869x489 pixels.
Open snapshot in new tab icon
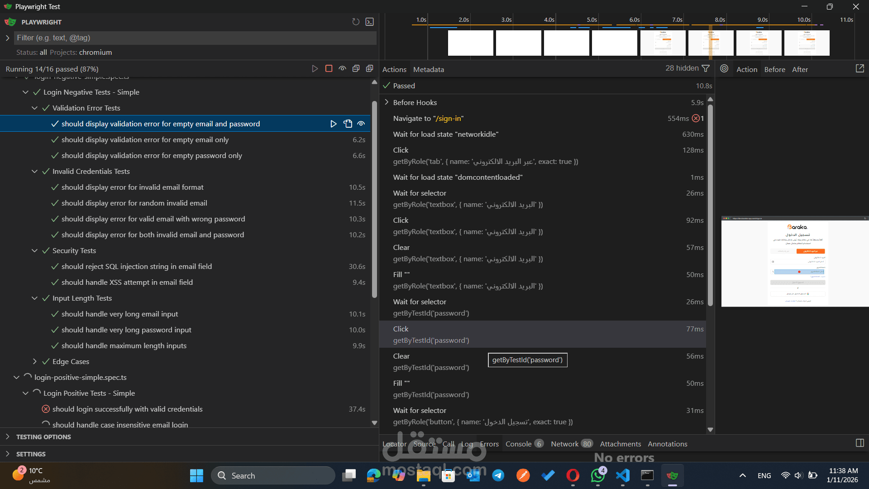(x=859, y=69)
